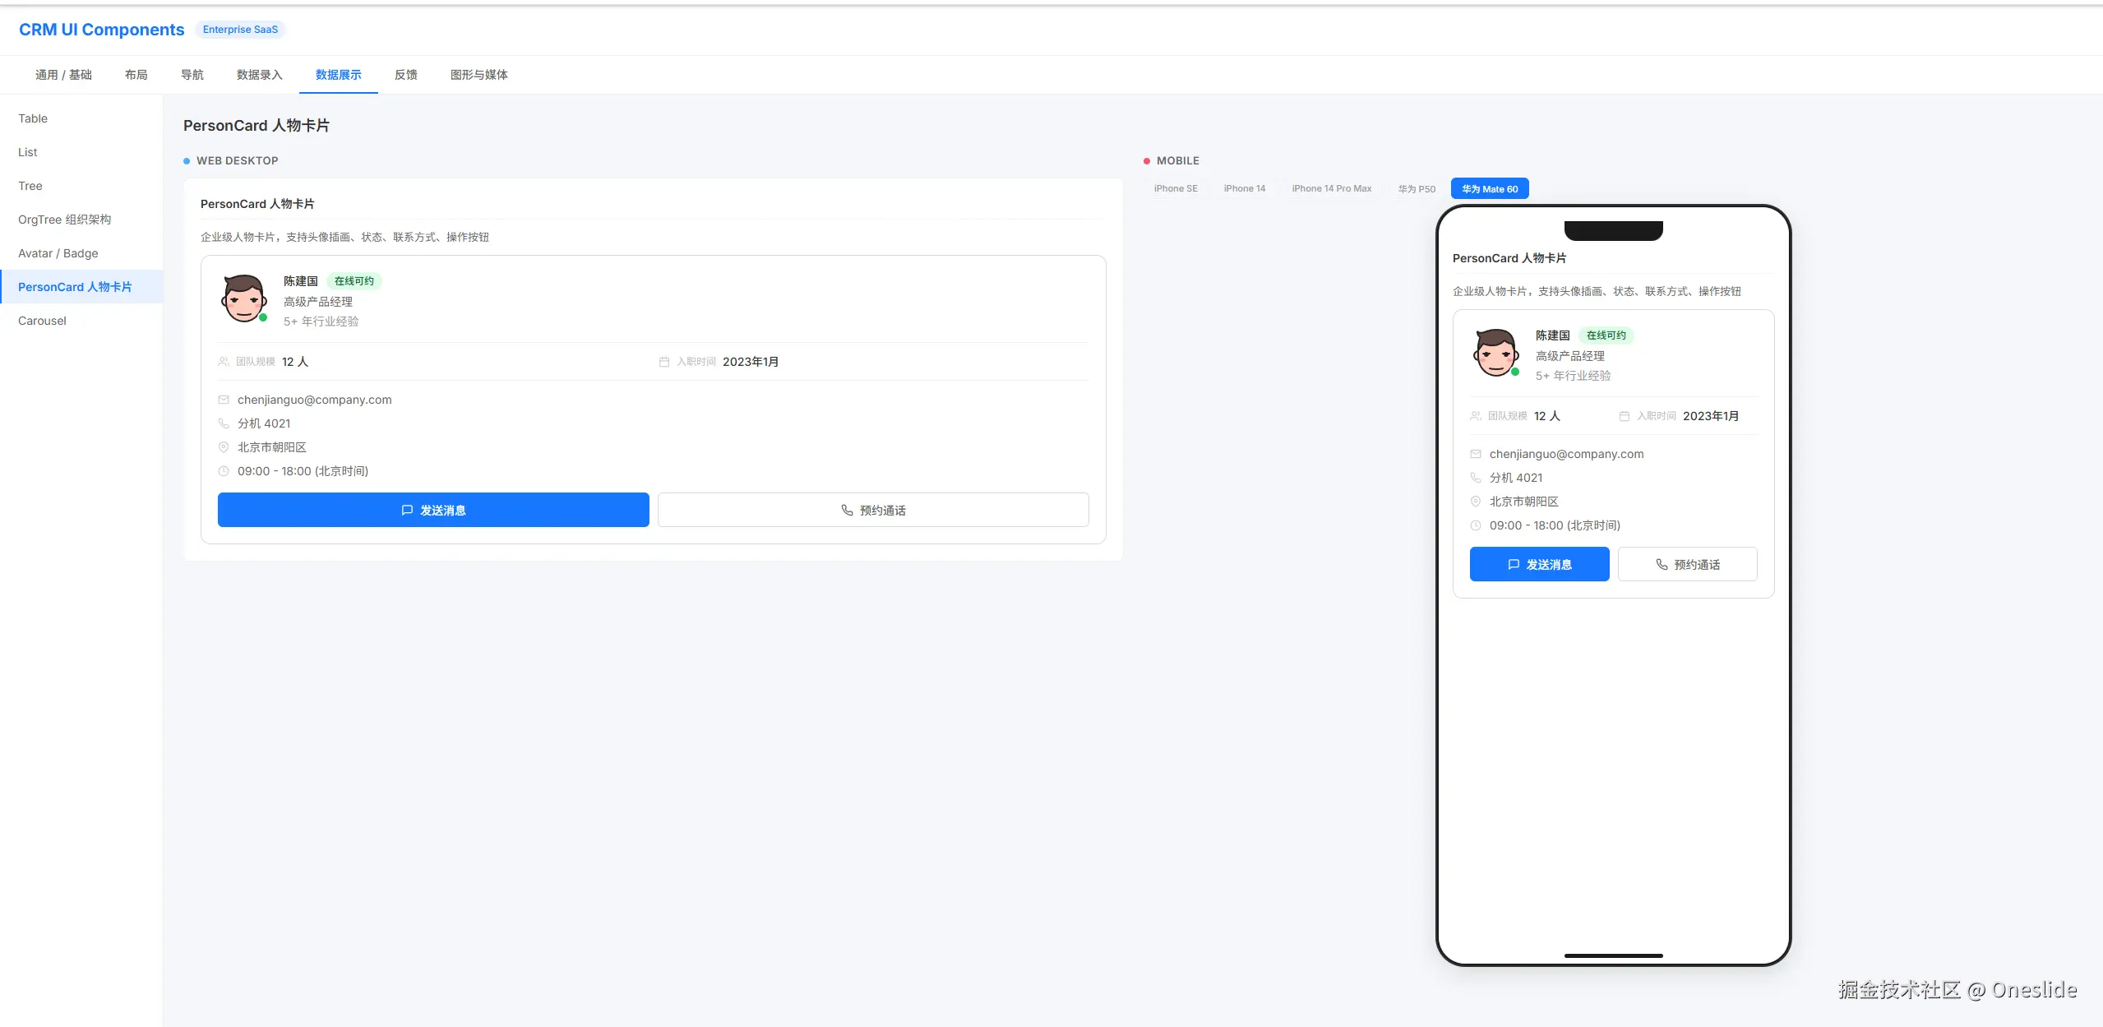The image size is (2103, 1027).
Task: Click the location pin icon in mobile card
Action: (x=1476, y=502)
